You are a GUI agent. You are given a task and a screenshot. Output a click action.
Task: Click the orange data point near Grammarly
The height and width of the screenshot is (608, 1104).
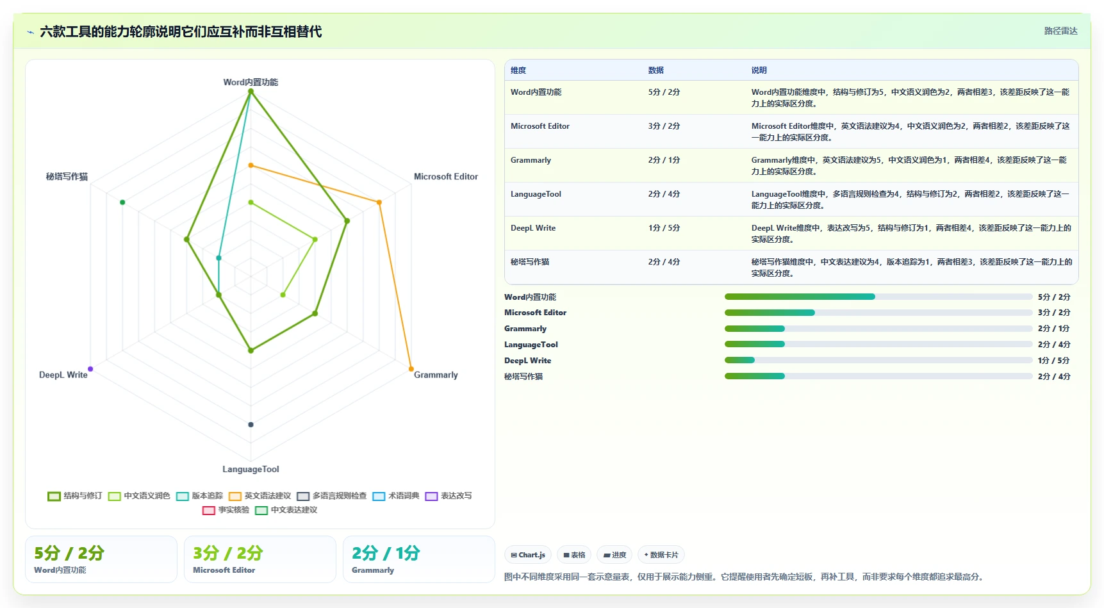pos(411,369)
